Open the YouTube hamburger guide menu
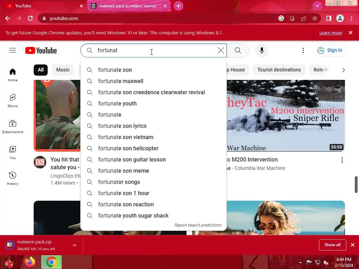Image resolution: width=359 pixels, height=269 pixels. 13,50
